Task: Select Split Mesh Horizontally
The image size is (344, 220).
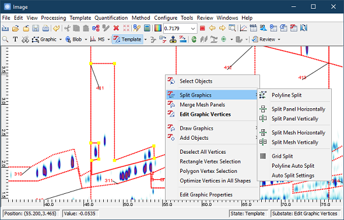Action: pos(294,133)
